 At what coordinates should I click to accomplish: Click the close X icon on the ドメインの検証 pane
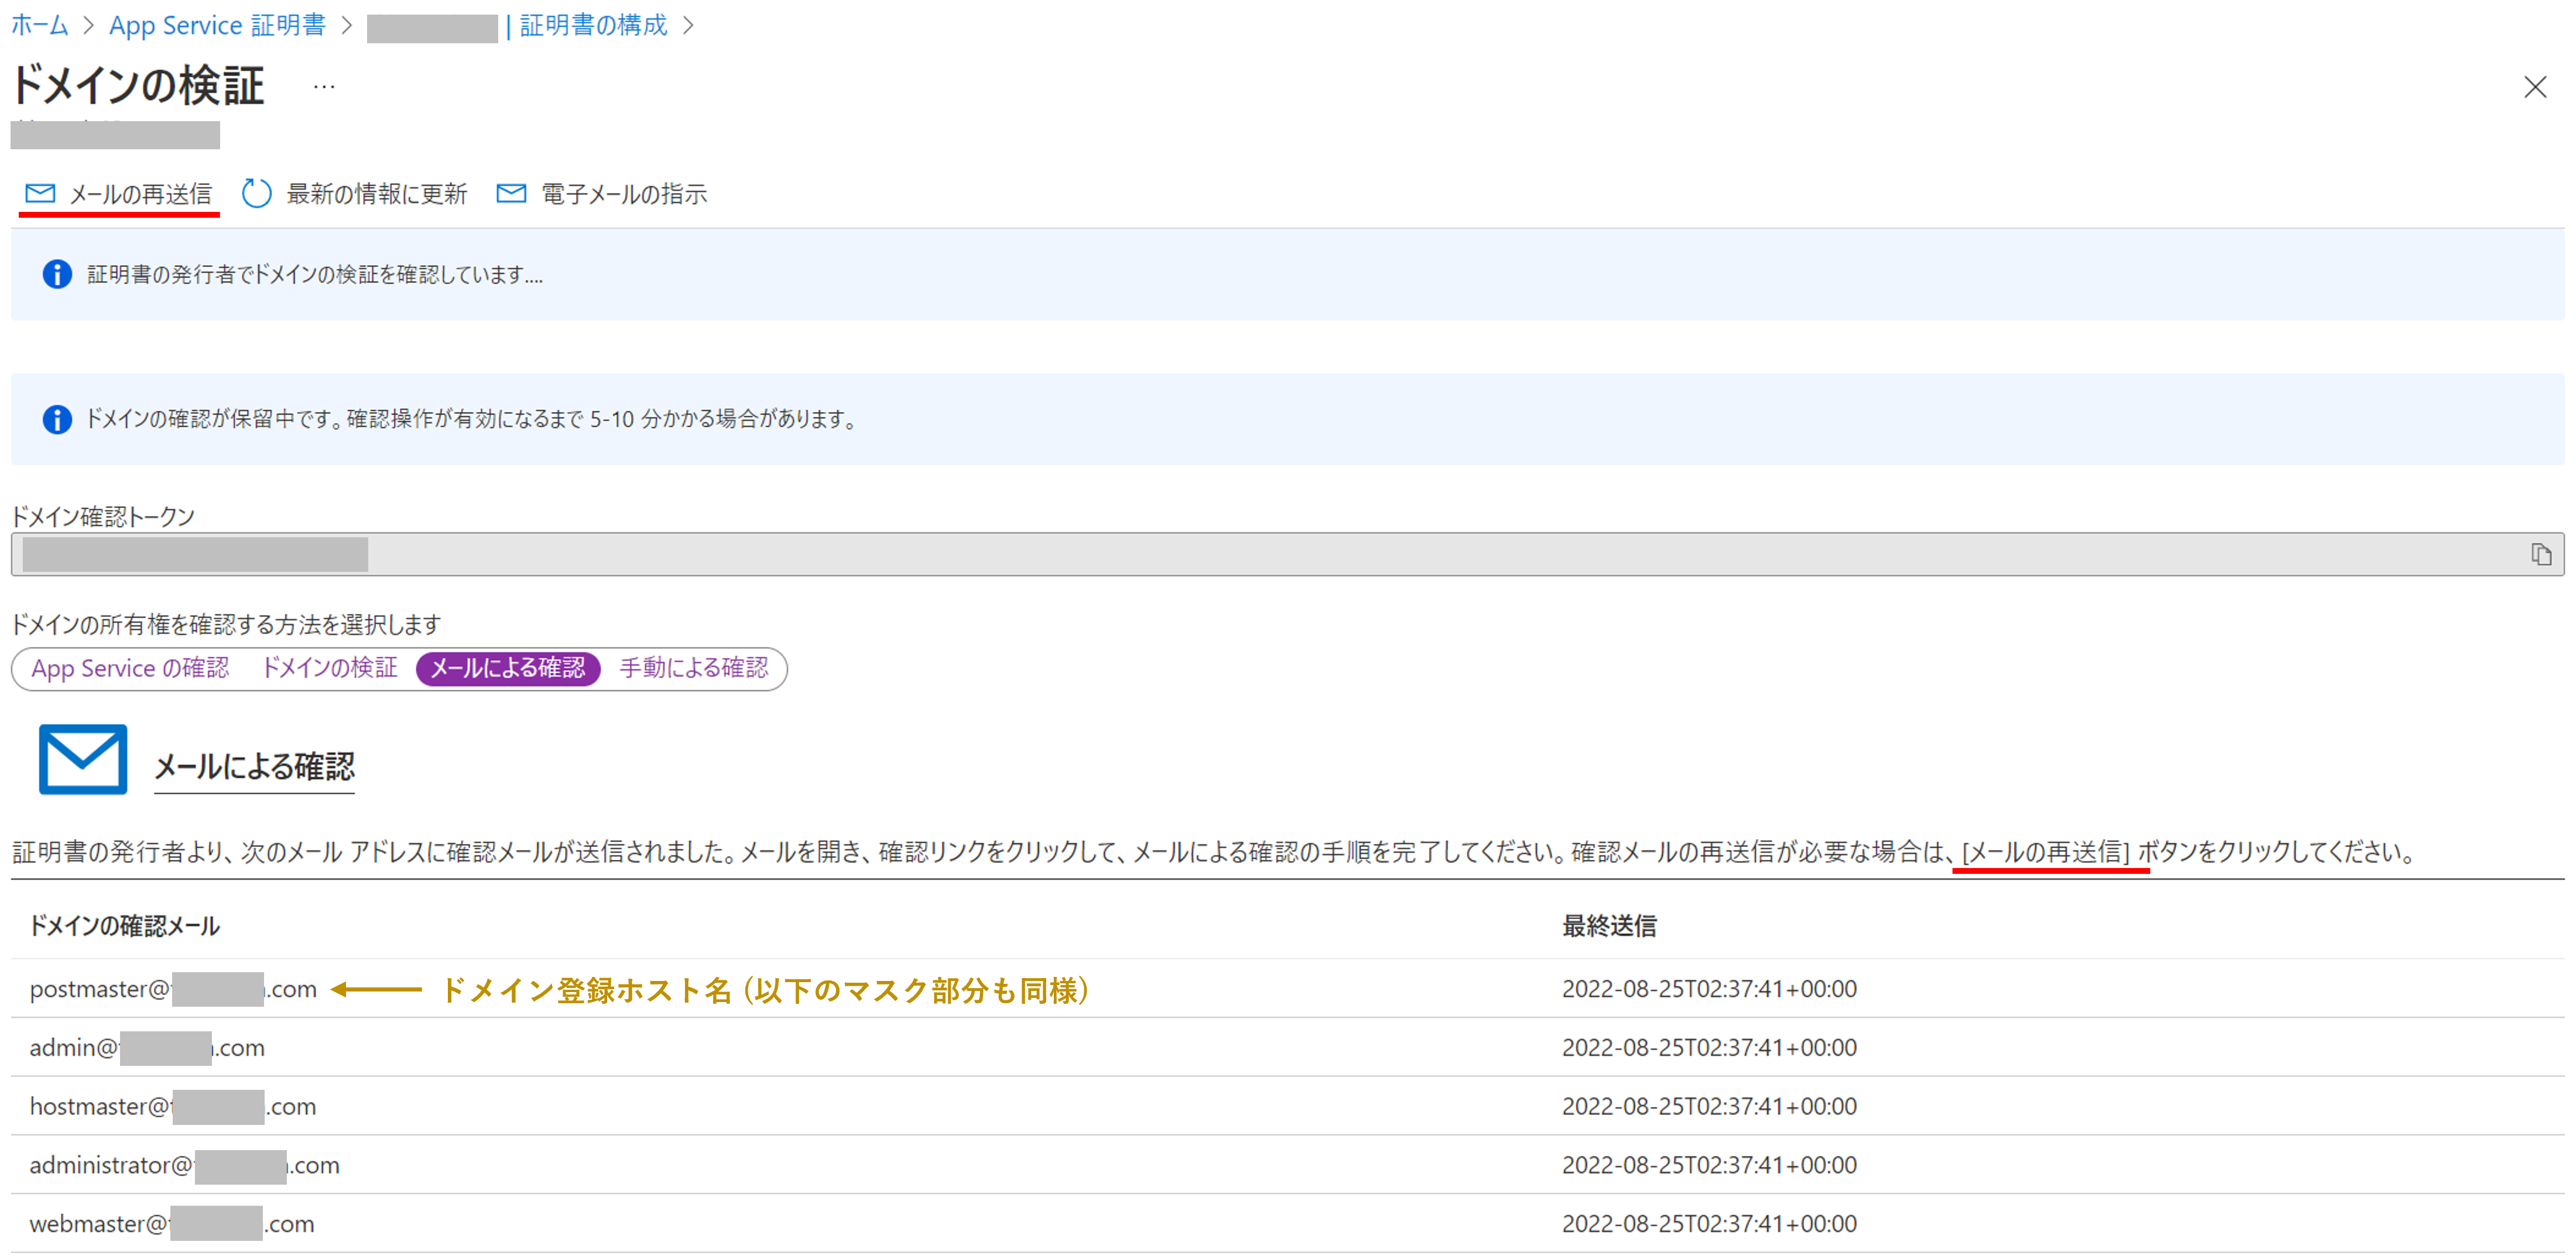(2537, 87)
